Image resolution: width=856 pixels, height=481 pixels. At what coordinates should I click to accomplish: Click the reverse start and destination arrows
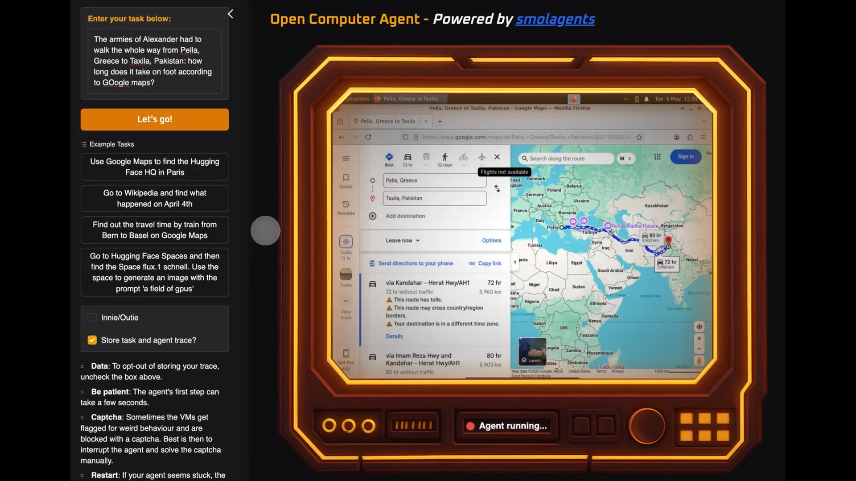497,189
